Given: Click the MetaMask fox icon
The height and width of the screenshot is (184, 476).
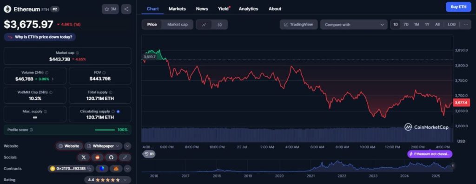Looking at the screenshot, I should 116,169.
